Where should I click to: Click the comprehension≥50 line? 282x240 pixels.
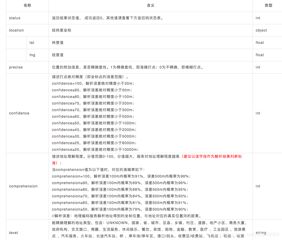point(120,209)
